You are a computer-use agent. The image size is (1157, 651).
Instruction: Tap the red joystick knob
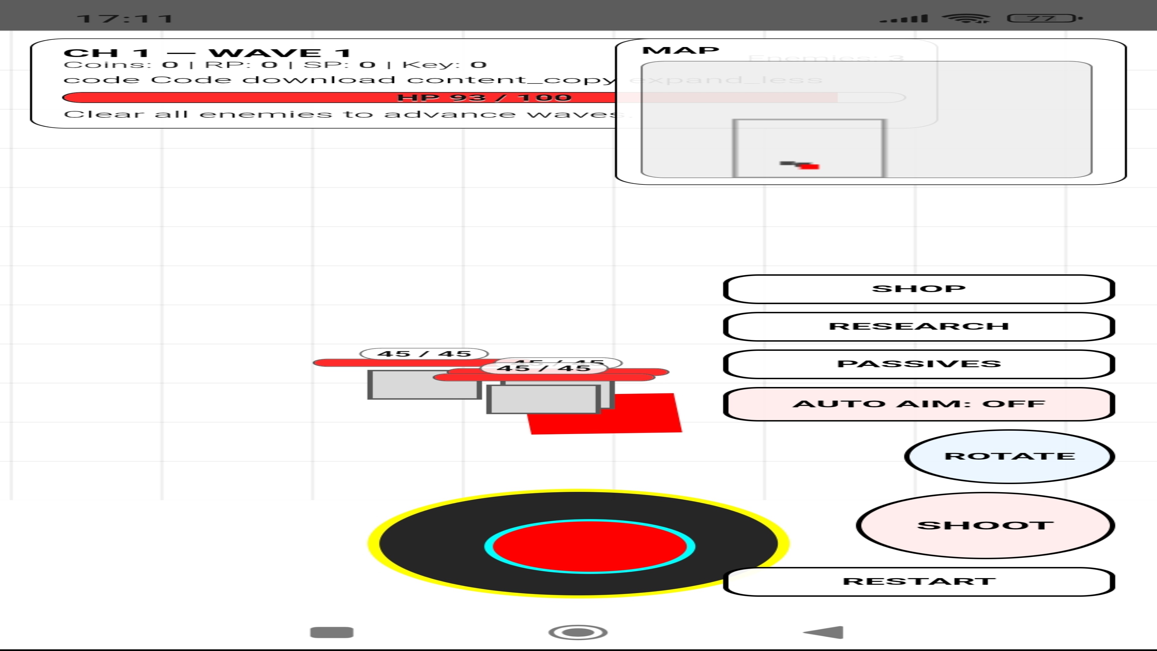tap(589, 546)
